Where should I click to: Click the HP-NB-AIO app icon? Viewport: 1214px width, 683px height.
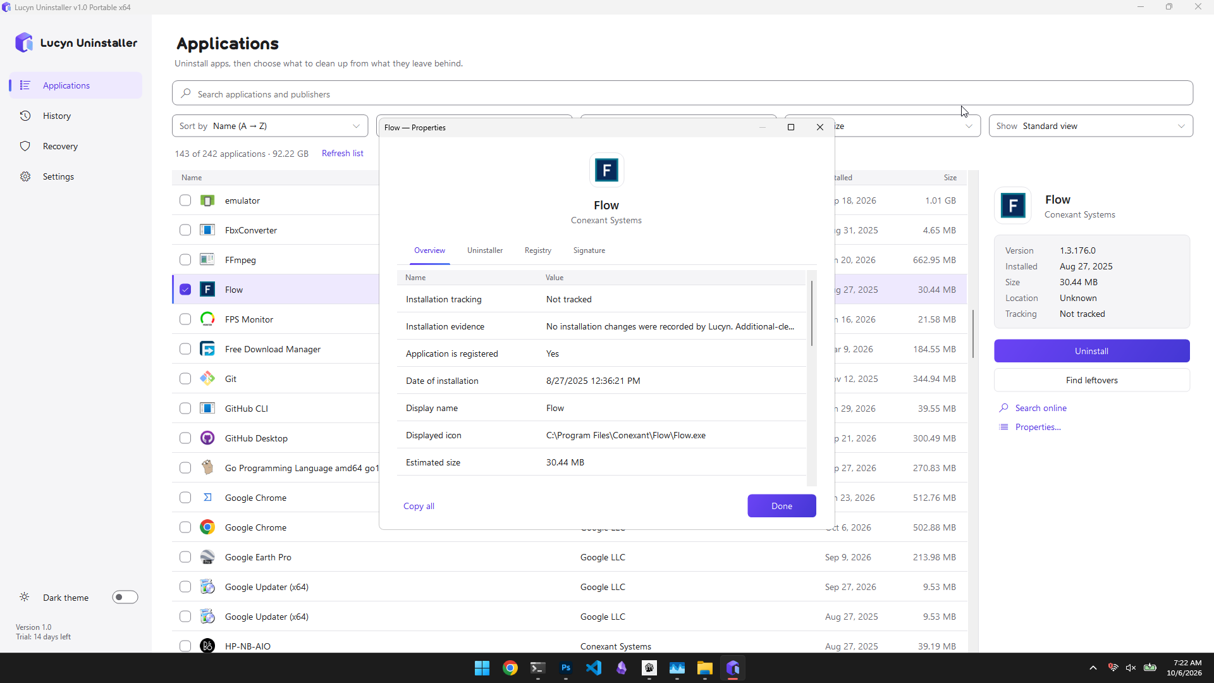(x=207, y=646)
